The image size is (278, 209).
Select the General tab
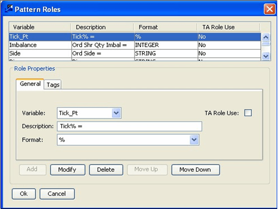(30, 84)
